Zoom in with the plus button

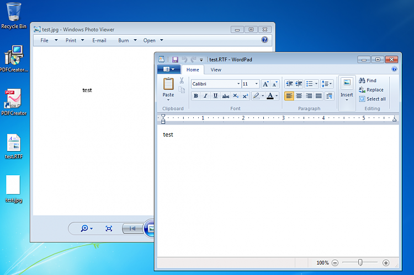click(x=386, y=263)
